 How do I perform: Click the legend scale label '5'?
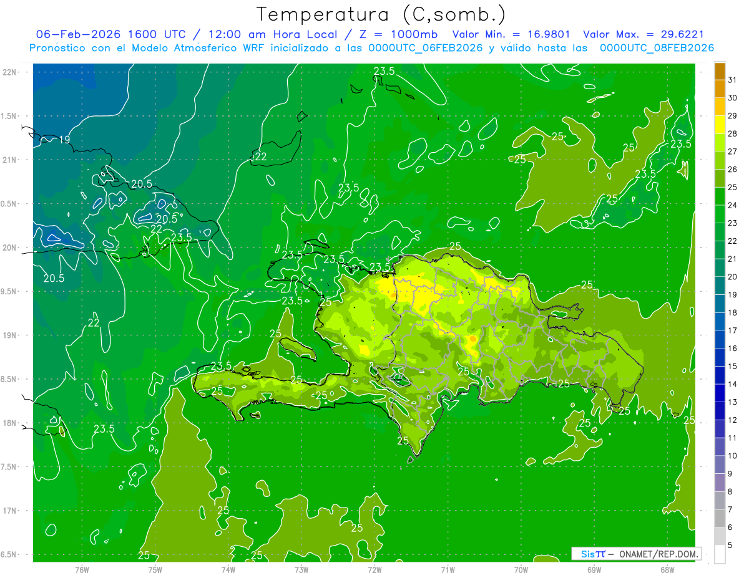(730, 546)
